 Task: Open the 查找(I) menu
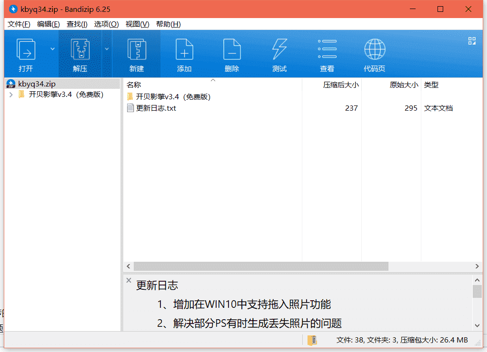[x=77, y=24]
